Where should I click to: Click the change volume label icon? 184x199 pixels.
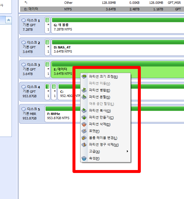[x=84, y=138]
